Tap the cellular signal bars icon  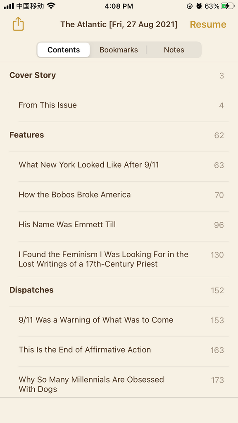click(9, 6)
